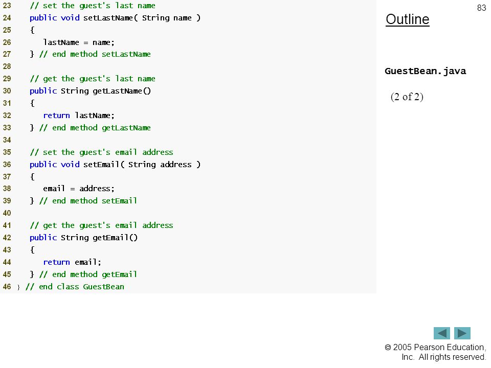The image size is (491, 368).
Task: Click line number 40
Action: (7, 213)
